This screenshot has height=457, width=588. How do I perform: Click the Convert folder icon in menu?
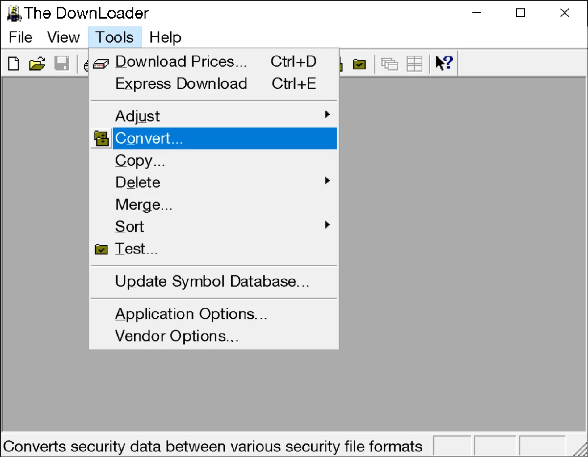pyautogui.click(x=101, y=139)
